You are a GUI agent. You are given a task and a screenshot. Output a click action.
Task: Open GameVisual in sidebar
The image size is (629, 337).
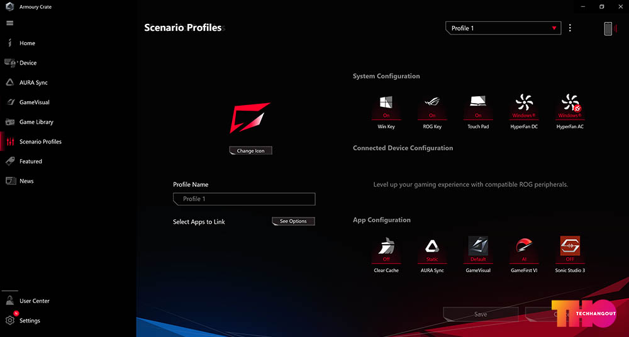[35, 102]
